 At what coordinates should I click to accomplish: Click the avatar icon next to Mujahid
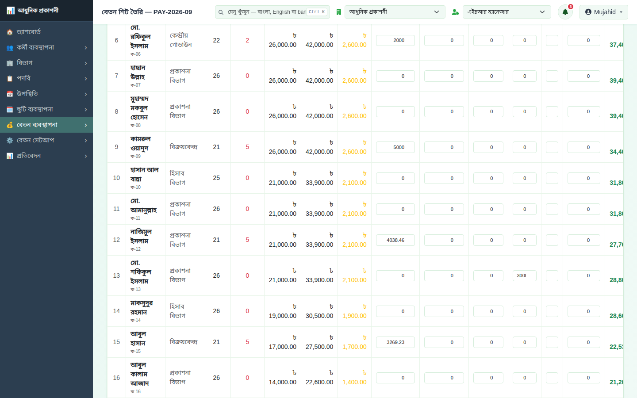coord(588,12)
